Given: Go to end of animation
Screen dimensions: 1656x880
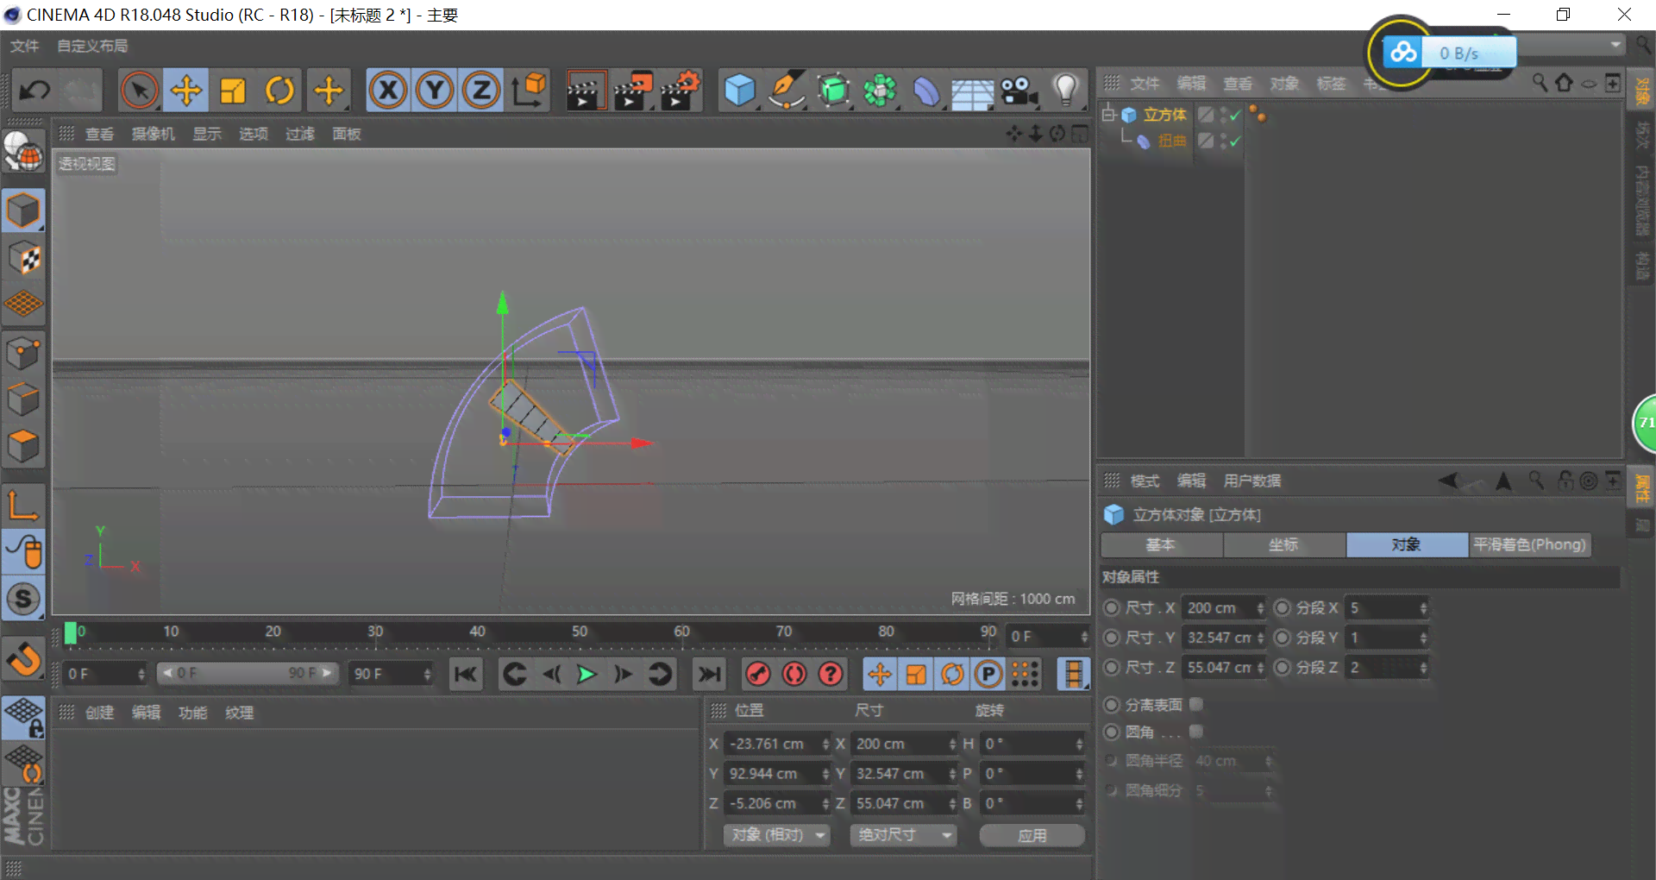Looking at the screenshot, I should (709, 674).
